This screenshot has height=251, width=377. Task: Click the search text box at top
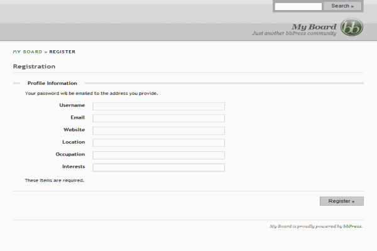pos(298,6)
